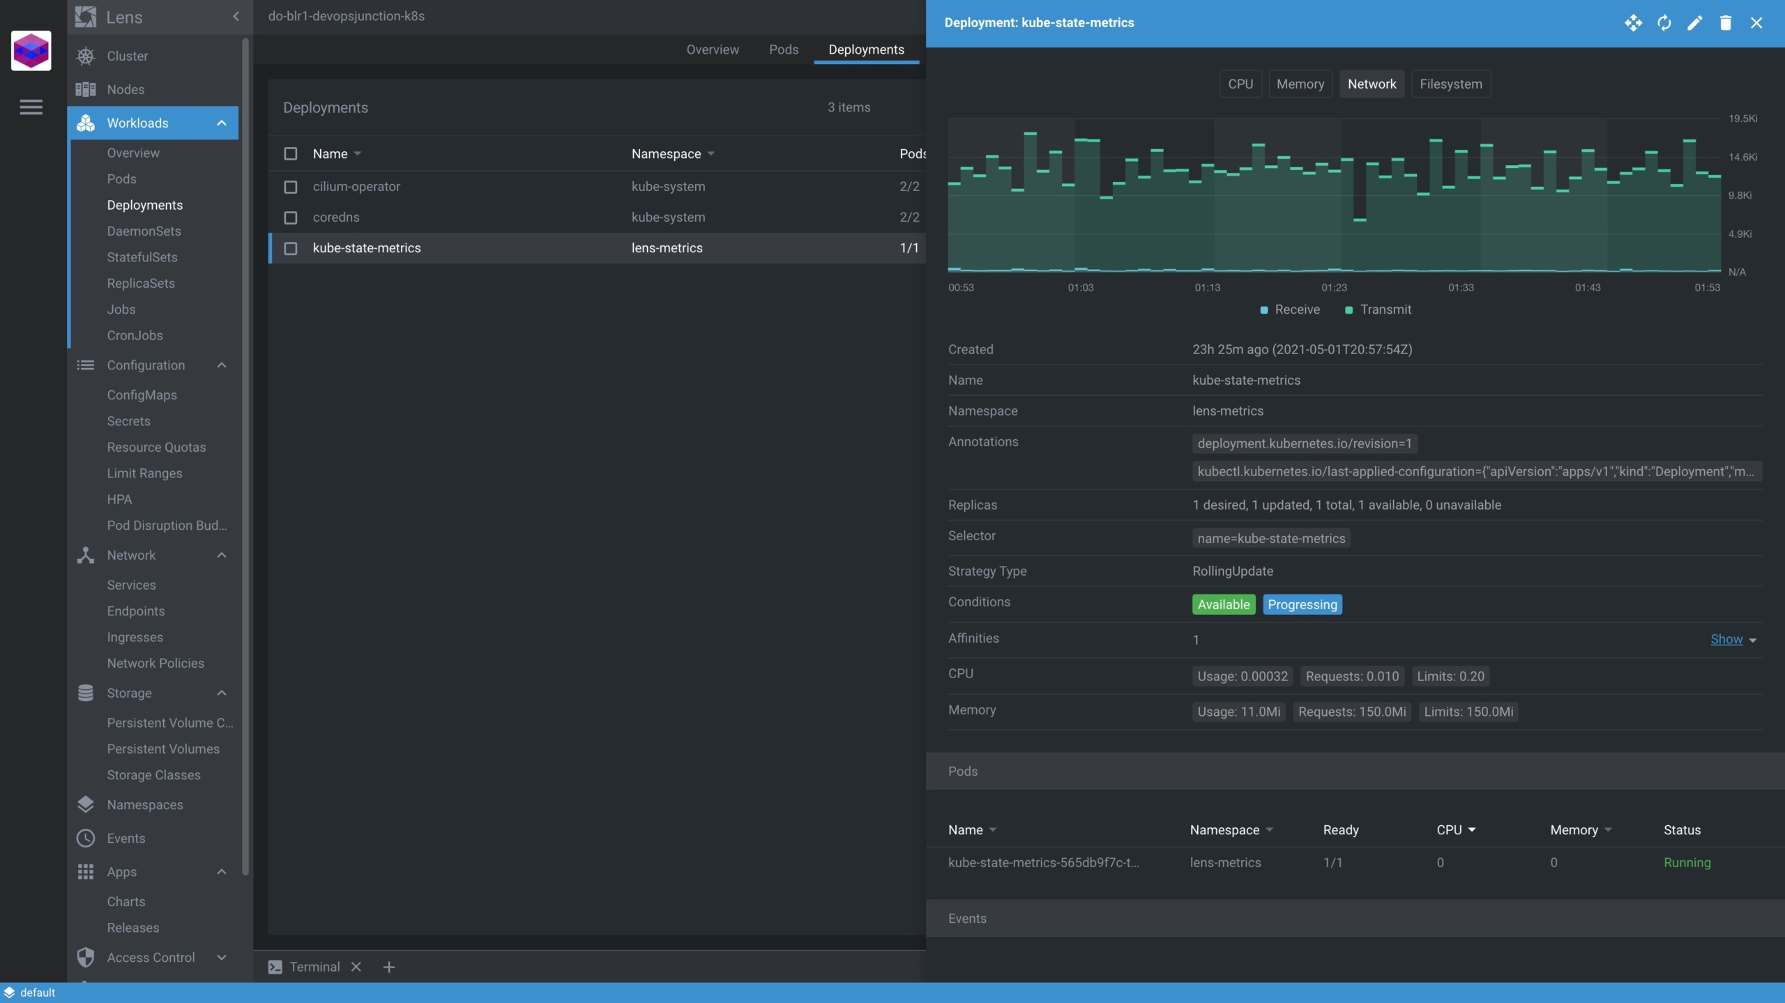Delete deployment with the trash icon
The height and width of the screenshot is (1003, 1785).
[1725, 23]
